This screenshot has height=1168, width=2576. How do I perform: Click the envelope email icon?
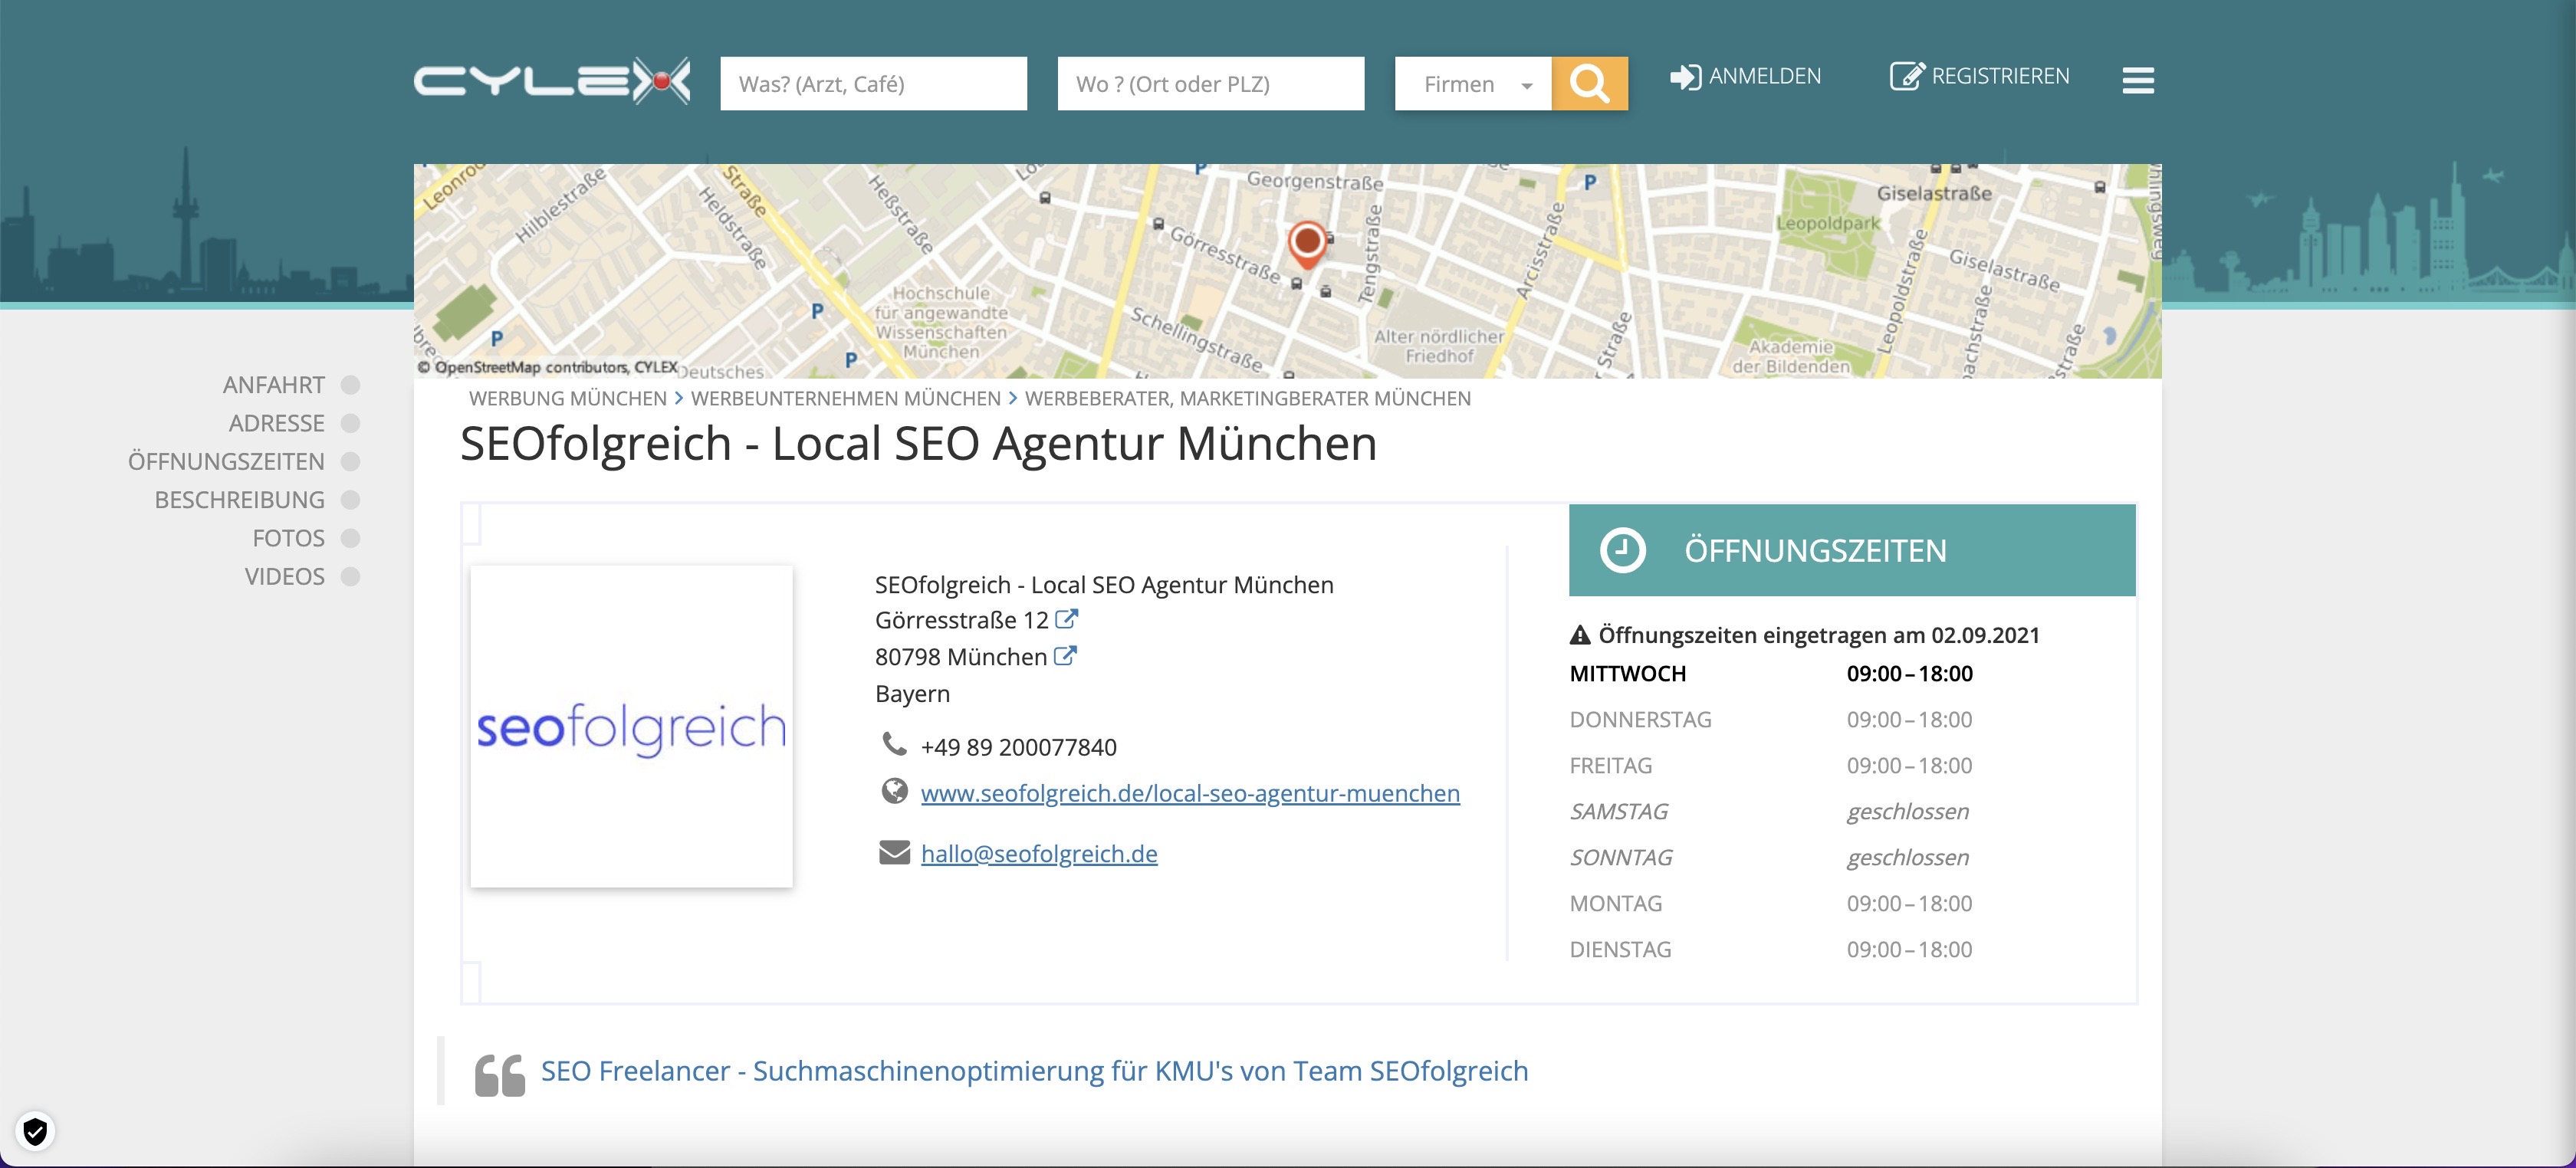(x=894, y=852)
